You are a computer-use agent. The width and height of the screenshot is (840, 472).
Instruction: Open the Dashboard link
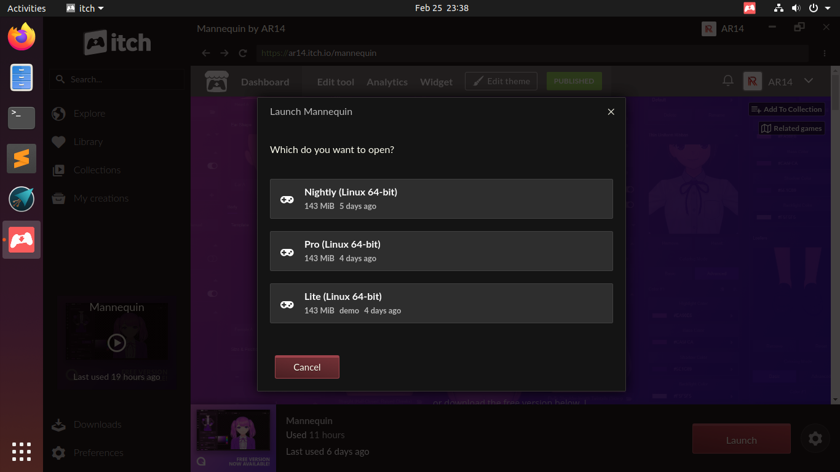265,82
